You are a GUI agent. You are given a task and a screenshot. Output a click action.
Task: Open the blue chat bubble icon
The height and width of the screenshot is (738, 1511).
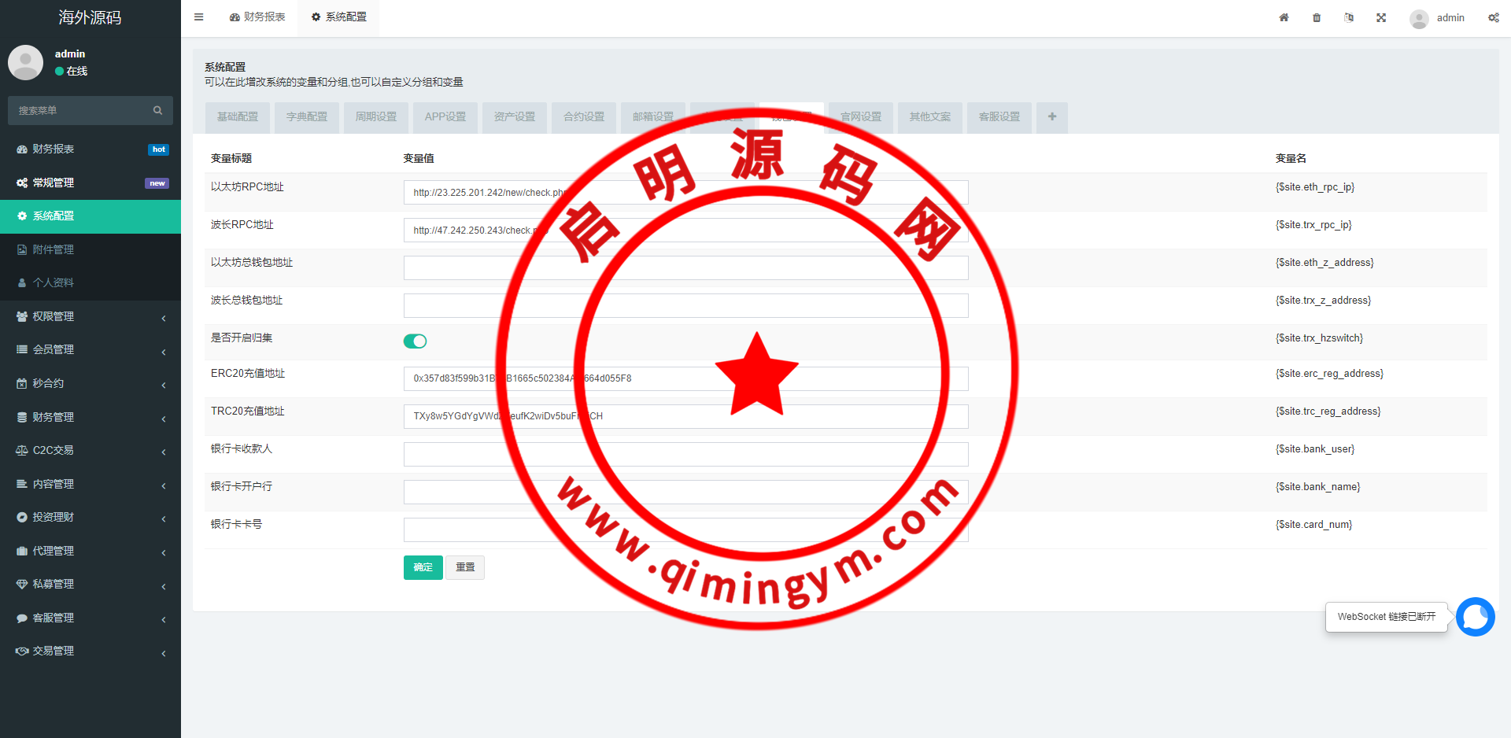1475,617
